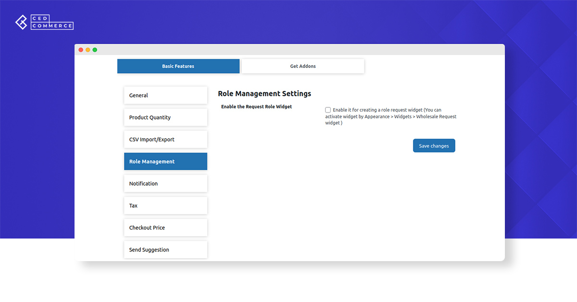Switch to the Basic Features tab
This screenshot has width=577, height=302.
[x=178, y=66]
